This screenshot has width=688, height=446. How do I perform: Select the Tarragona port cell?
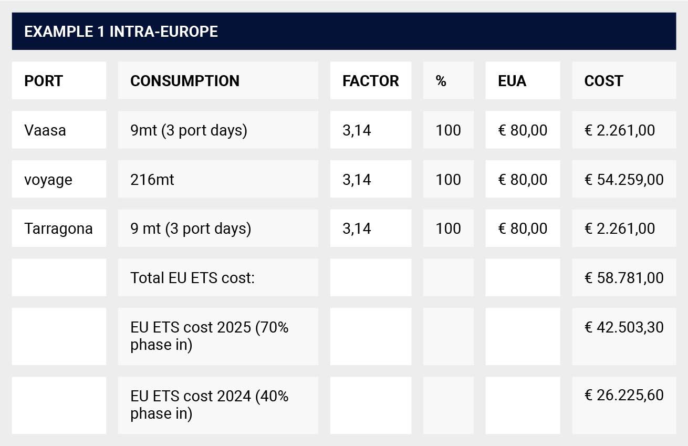click(59, 228)
